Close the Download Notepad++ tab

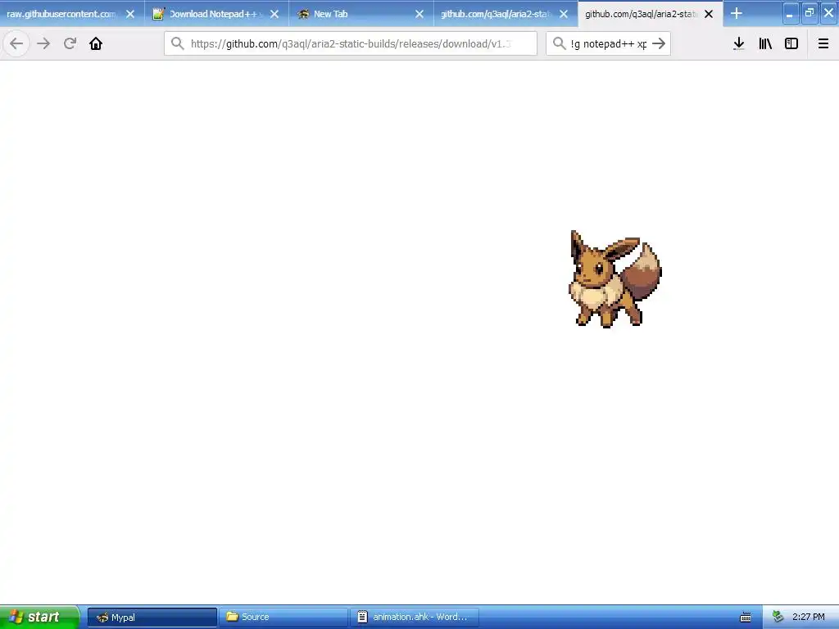274,14
